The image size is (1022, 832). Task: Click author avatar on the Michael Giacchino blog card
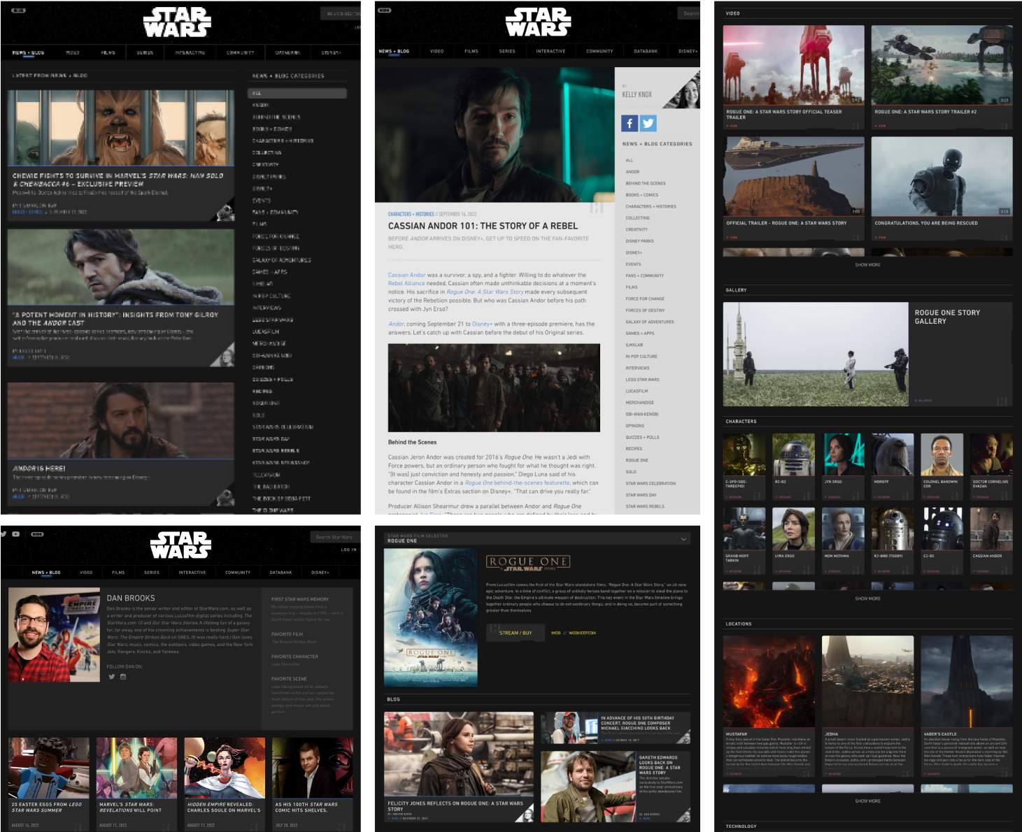tap(683, 736)
